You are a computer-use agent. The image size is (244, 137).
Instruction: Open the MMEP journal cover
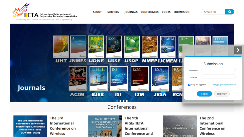(x=150, y=47)
